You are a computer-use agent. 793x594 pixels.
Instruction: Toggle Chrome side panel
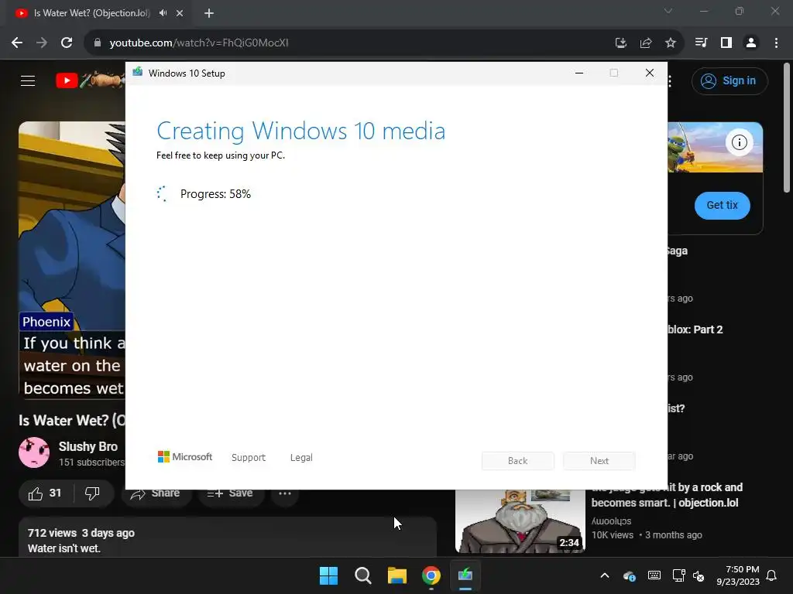(x=726, y=43)
